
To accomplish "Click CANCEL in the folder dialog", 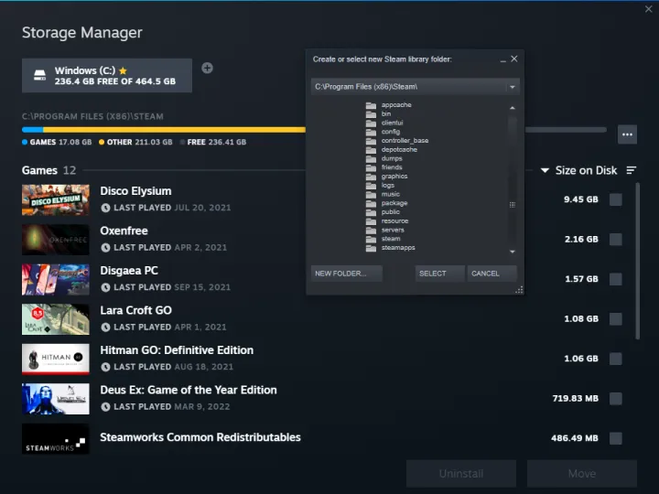I will point(492,274).
